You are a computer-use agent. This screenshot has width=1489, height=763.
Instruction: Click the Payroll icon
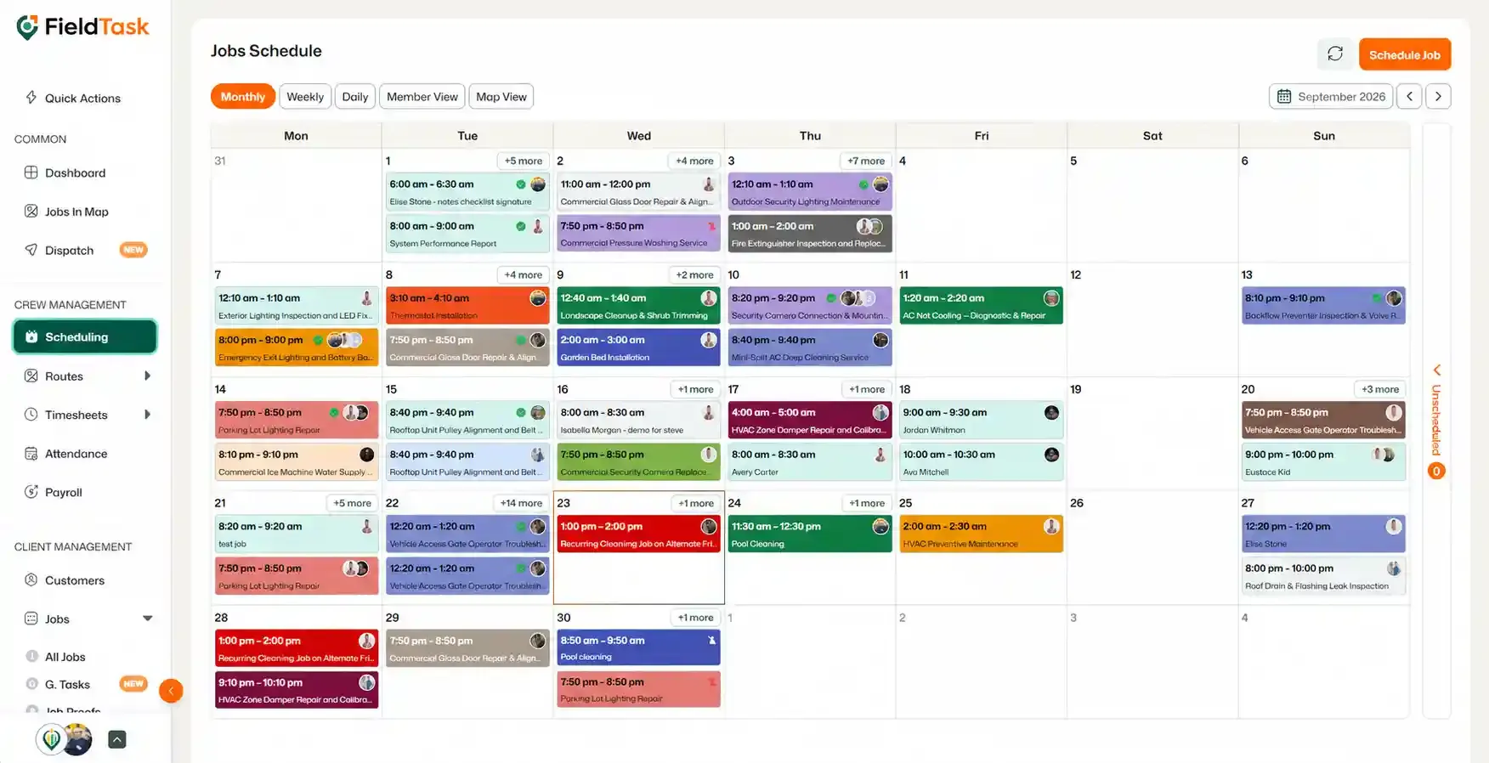click(x=31, y=492)
